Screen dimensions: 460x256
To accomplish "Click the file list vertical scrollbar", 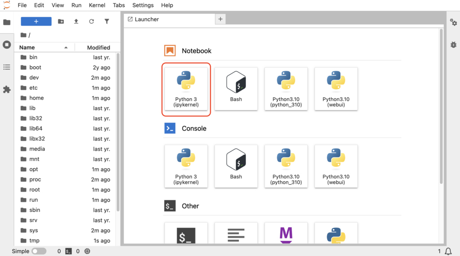I will pos(118,132).
